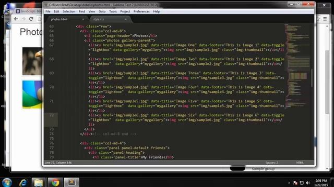The image size is (334, 187).
Task: Open the Tools menu
Action: [x=113, y=11]
